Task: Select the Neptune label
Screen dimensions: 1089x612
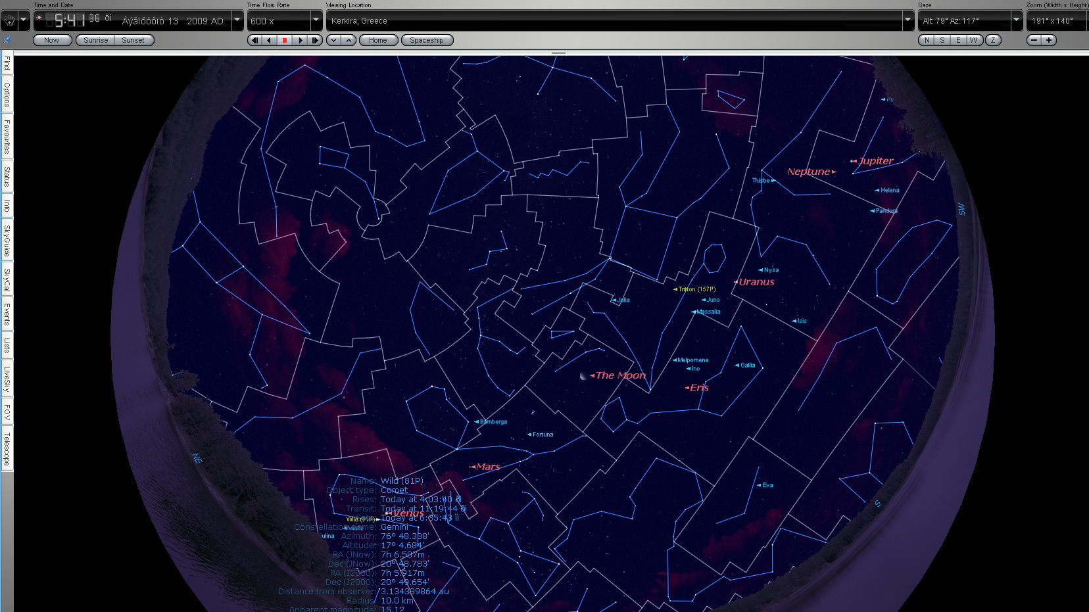Action: [x=808, y=172]
